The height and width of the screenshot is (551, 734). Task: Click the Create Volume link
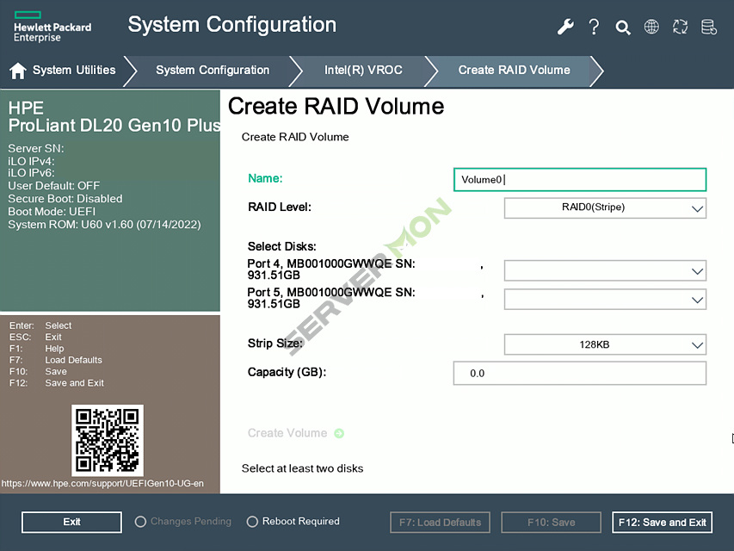click(287, 433)
